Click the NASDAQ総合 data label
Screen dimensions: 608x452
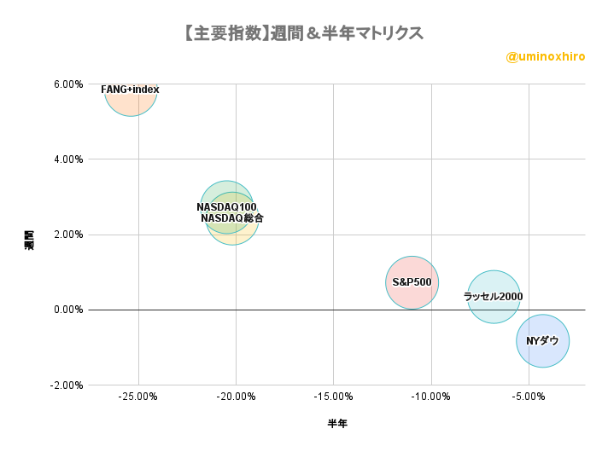tap(232, 218)
